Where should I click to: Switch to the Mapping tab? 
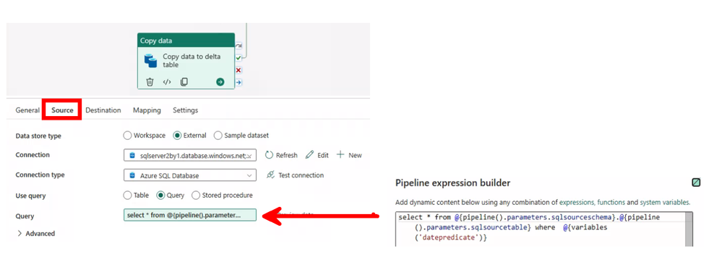pos(147,110)
